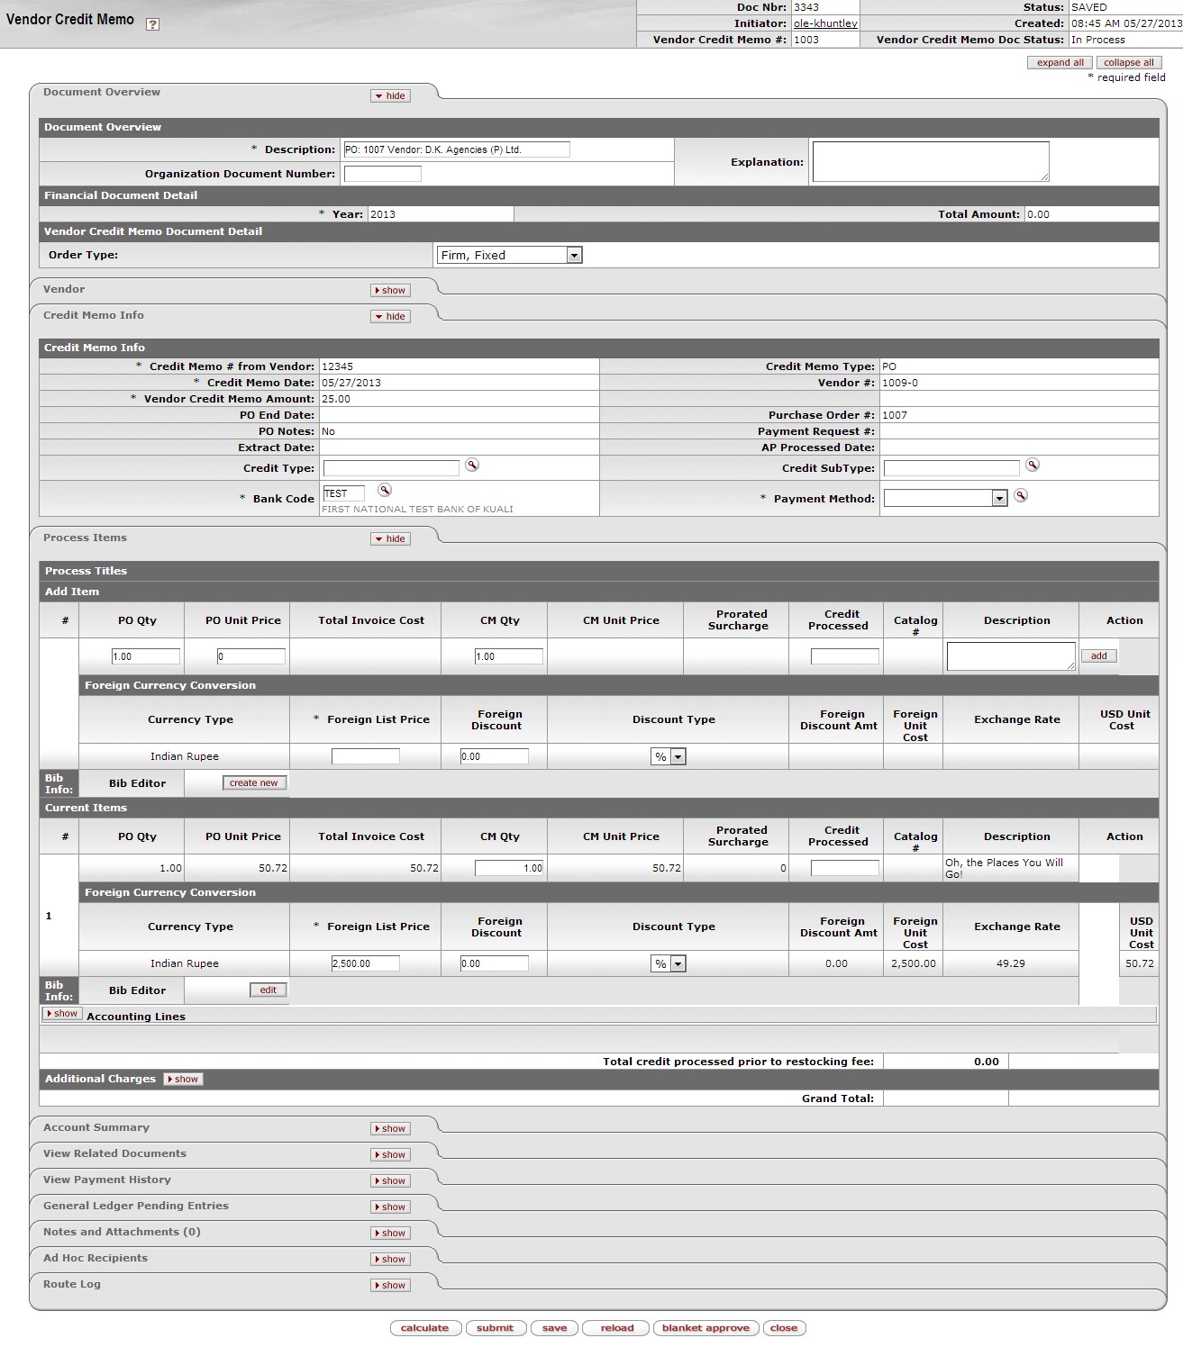Click the bank name FIRST NATIONAL TEST BANK OF KUALI
This screenshot has height=1347, width=1183.
click(418, 509)
